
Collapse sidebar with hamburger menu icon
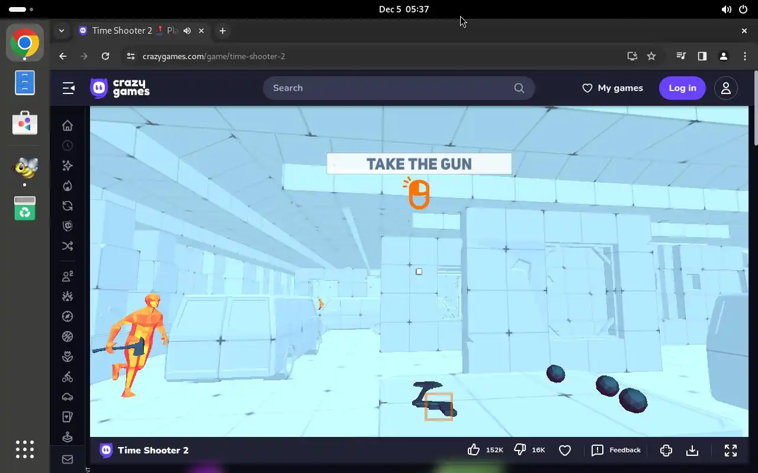[69, 88]
